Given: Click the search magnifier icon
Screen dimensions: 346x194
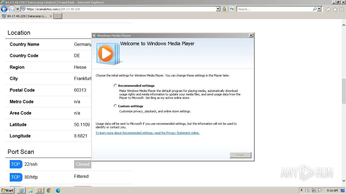Looking at the screenshot, I should (315, 9).
